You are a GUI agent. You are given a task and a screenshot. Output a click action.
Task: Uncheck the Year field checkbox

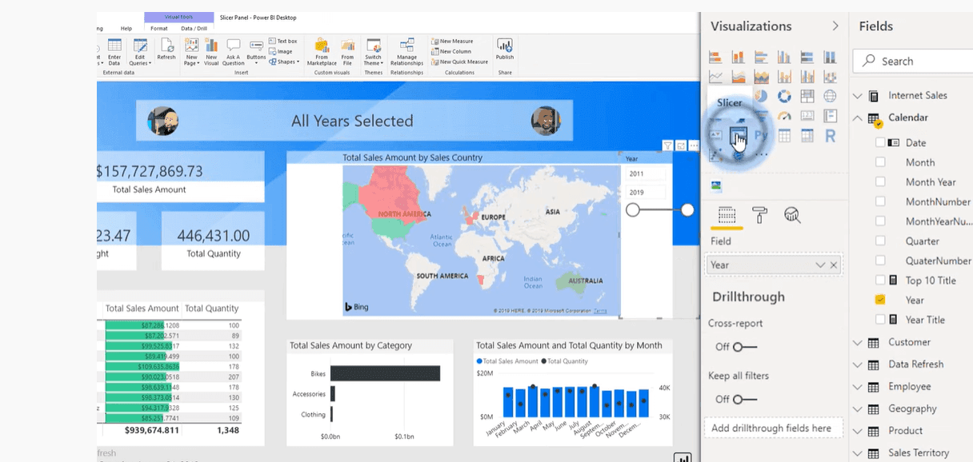pos(880,300)
